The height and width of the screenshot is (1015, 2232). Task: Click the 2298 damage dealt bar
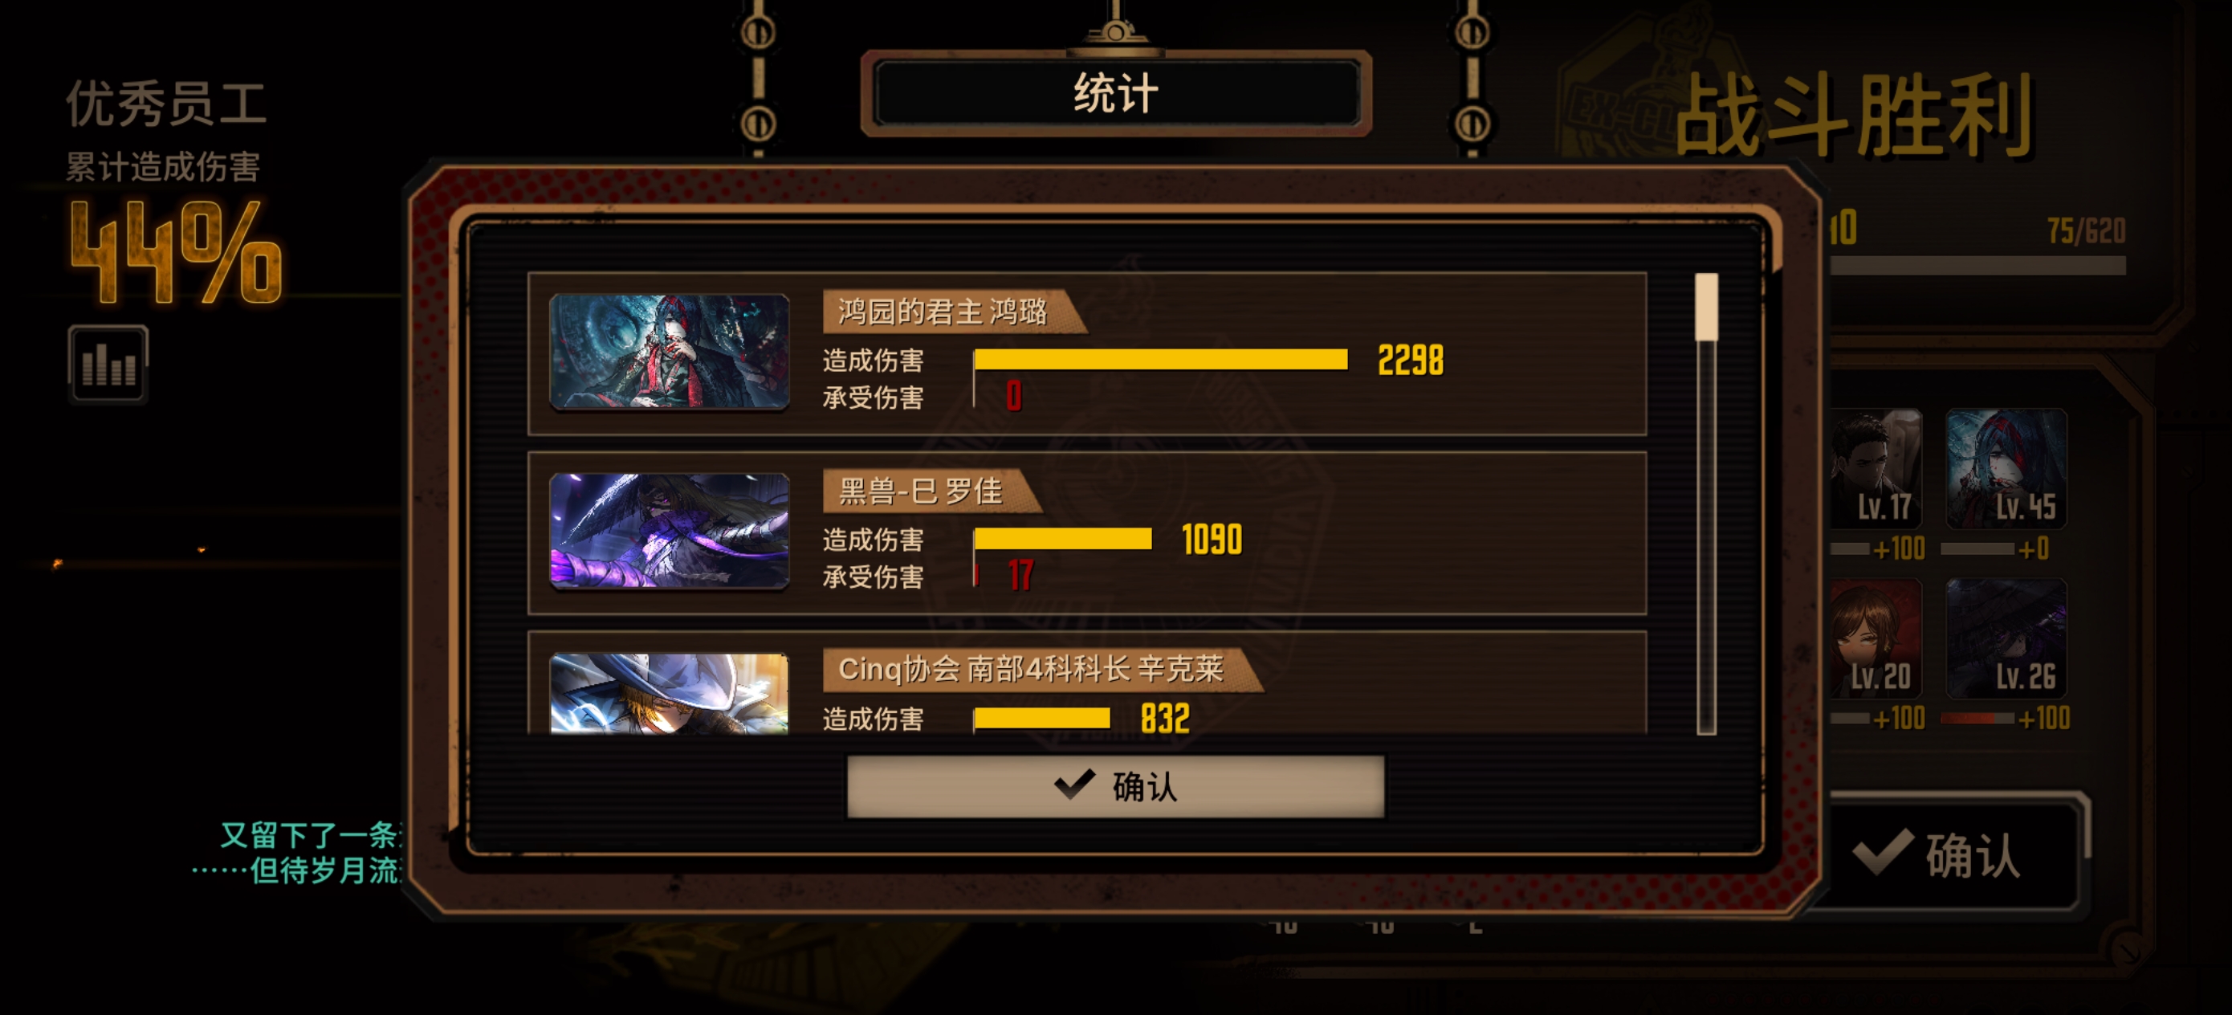click(x=1161, y=360)
